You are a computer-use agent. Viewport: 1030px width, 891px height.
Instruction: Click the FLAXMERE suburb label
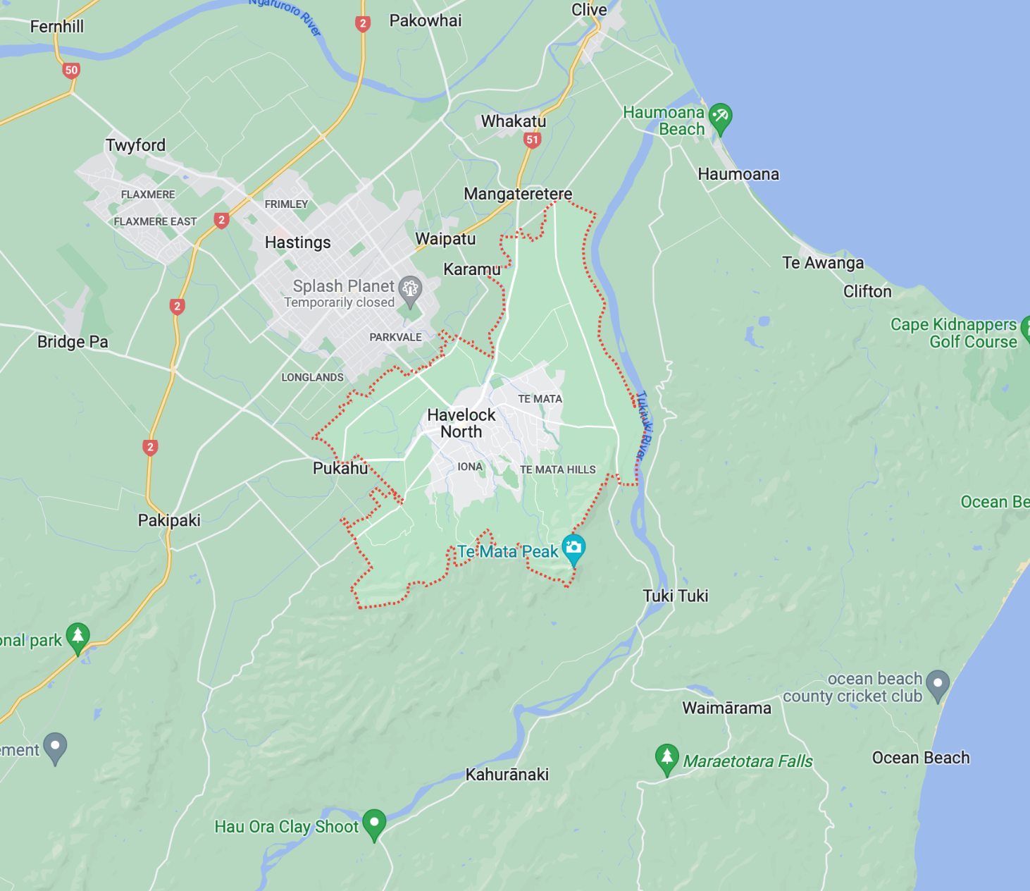(148, 195)
